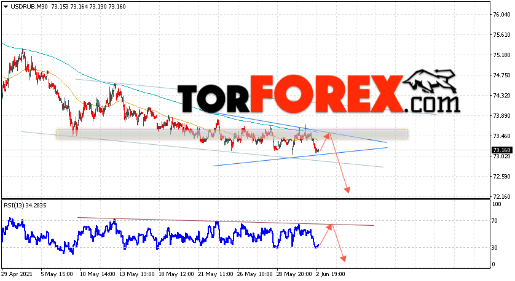The height and width of the screenshot is (281, 515).
Task: Select the 74.750 price axis label
Action: click(x=502, y=75)
